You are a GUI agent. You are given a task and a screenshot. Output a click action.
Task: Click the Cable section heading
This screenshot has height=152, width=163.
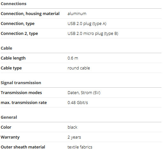point(6,48)
